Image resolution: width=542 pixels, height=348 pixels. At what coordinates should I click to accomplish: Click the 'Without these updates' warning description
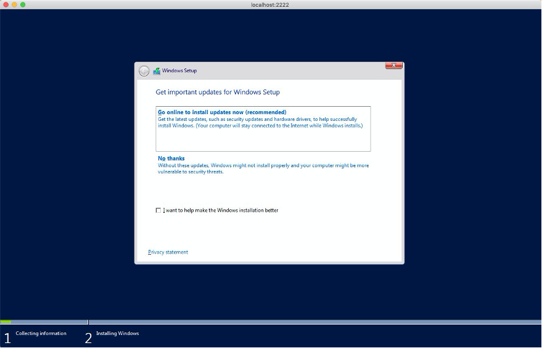pyautogui.click(x=263, y=168)
